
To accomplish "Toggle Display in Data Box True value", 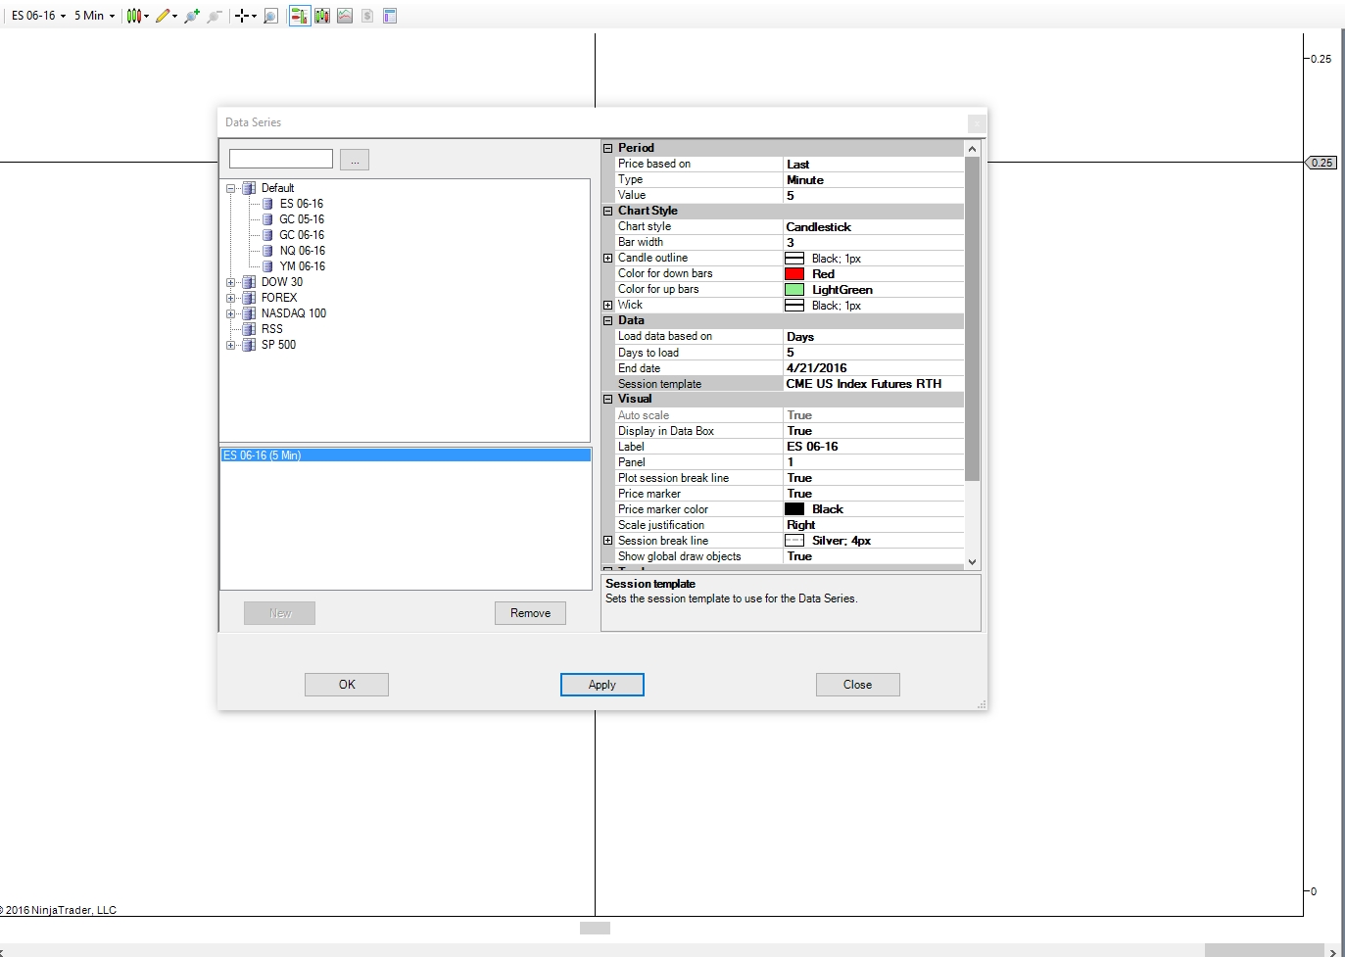I will (x=874, y=431).
